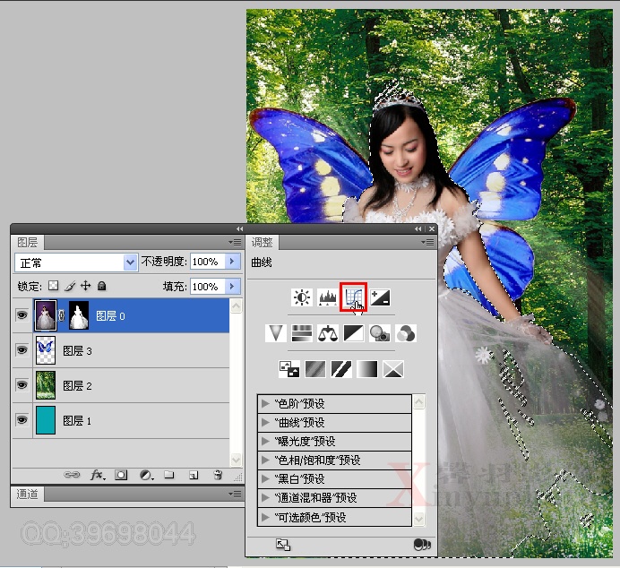Click the 填充 value field
The width and height of the screenshot is (620, 568).
(208, 286)
